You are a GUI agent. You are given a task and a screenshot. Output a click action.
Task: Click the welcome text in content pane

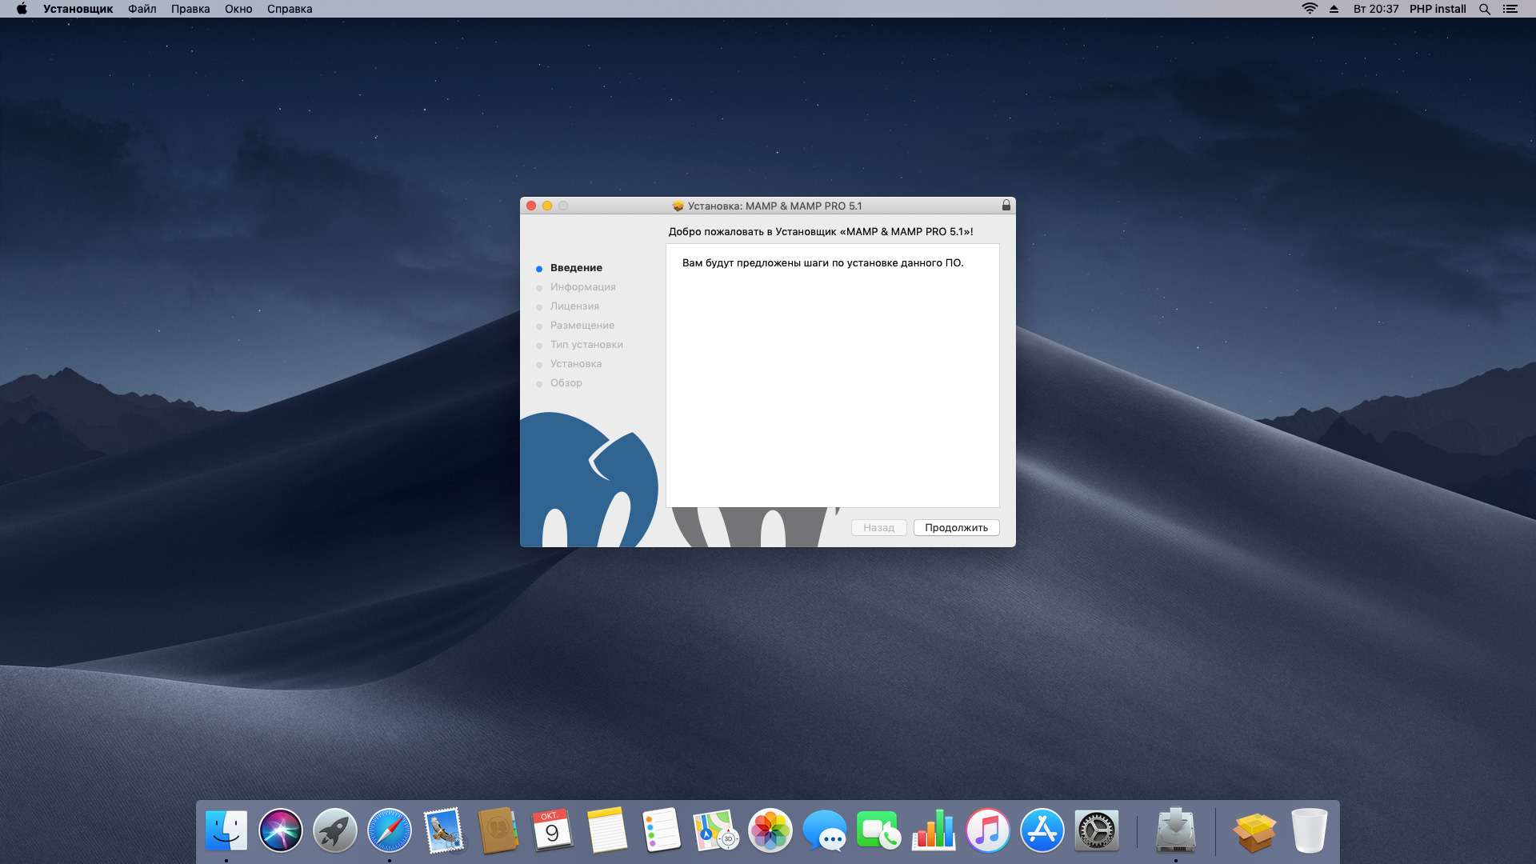click(822, 263)
